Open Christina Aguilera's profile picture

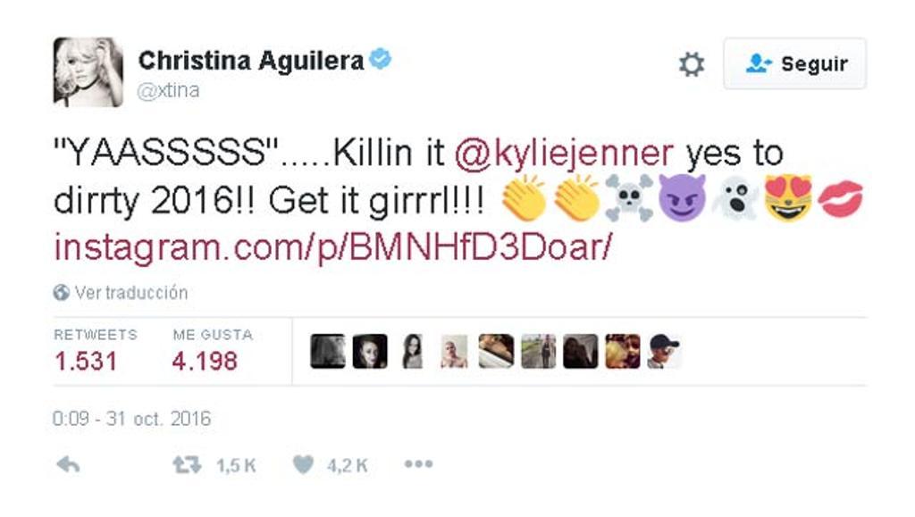tap(88, 72)
